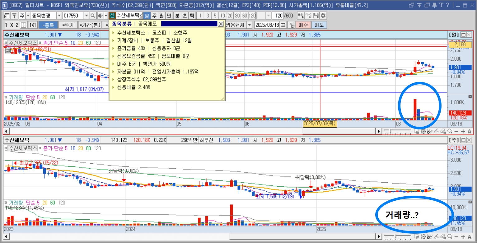The image size is (477, 243).
Task: Click the speaker sound icon
Action: (101, 16)
